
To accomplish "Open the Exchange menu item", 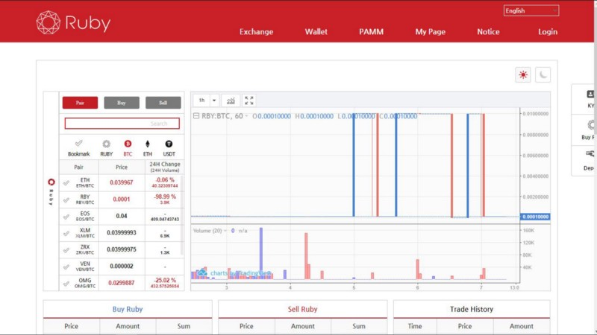I will tap(256, 32).
